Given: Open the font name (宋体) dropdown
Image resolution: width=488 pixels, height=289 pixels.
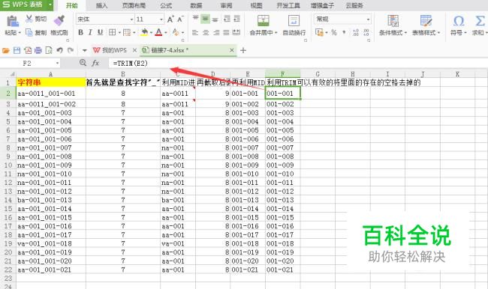Looking at the screenshot, I should [131, 19].
